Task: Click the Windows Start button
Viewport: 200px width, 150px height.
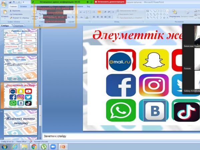Action: [4, 146]
